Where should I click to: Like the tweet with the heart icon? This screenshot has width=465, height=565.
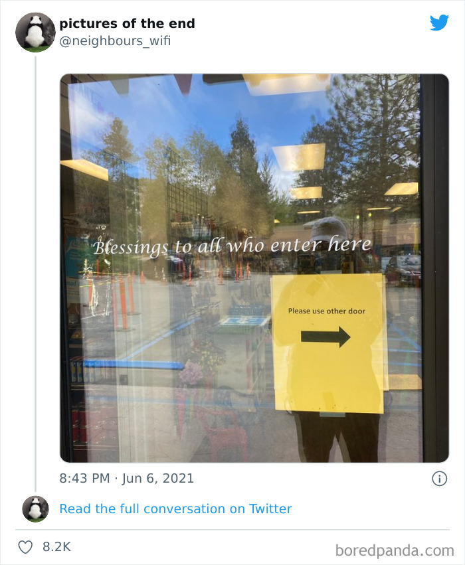26,546
